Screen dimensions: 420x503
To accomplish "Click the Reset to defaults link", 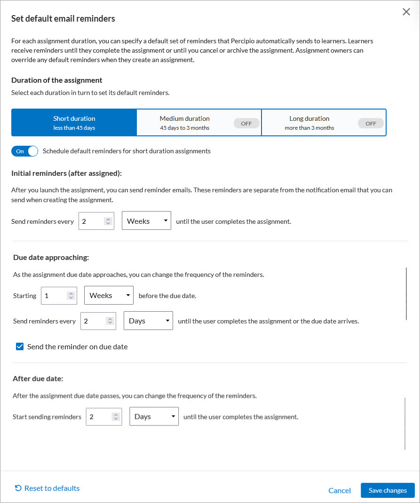I will point(47,488).
